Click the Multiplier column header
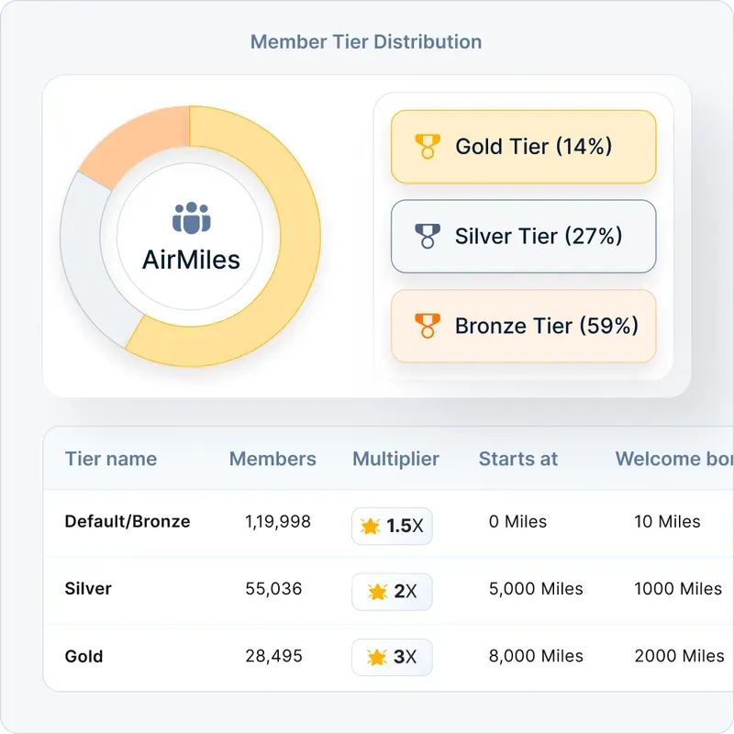This screenshot has width=734, height=734. [395, 459]
